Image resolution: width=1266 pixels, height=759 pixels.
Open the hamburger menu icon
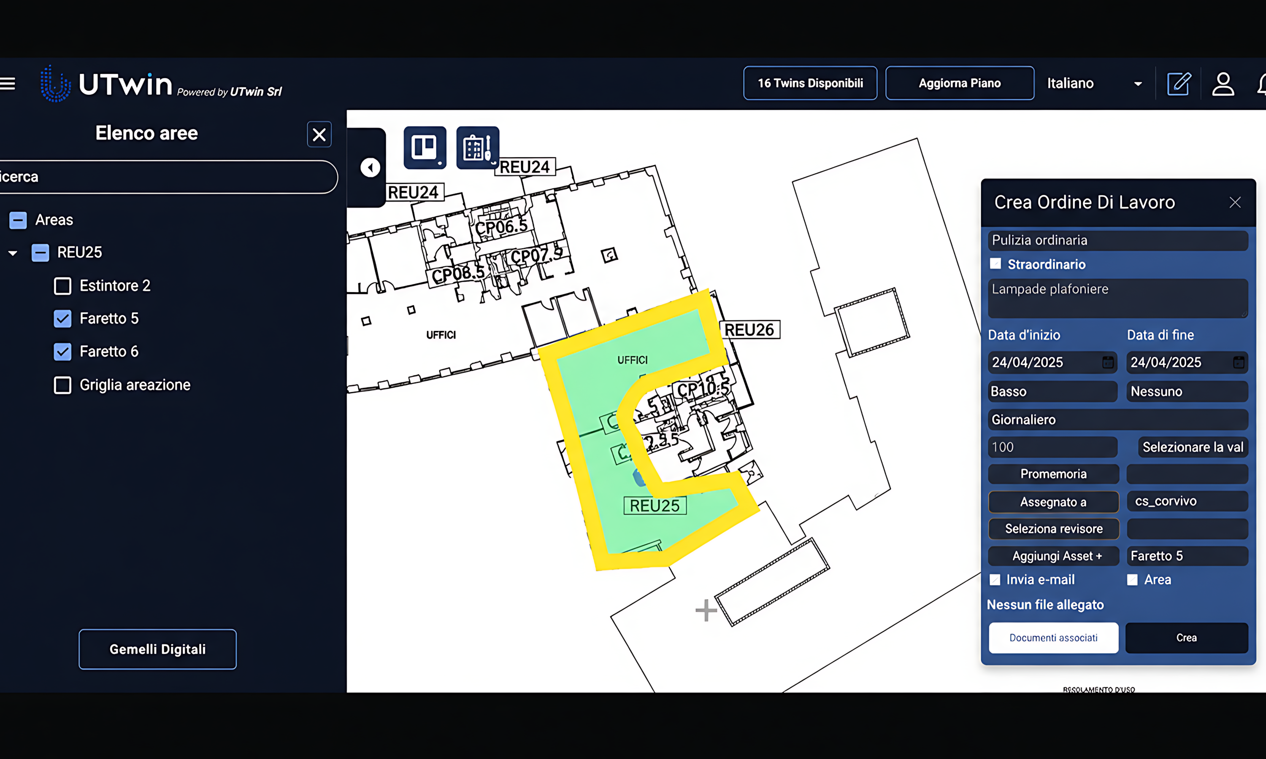pyautogui.click(x=8, y=83)
